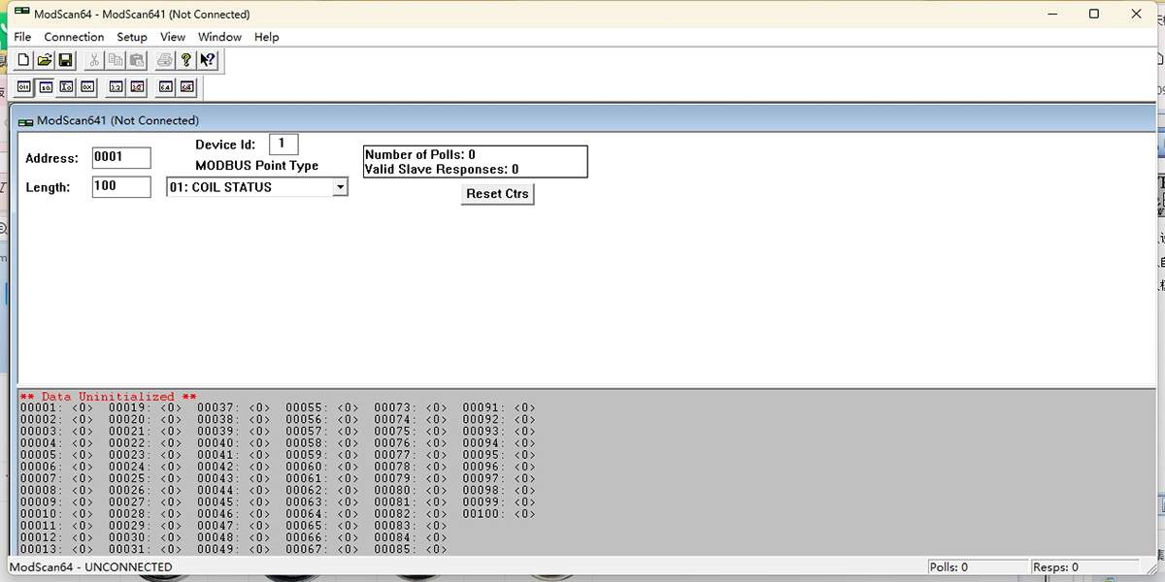This screenshot has width=1165, height=582.
Task: Select the hexadecimal (0x) data display icon
Action: point(87,87)
